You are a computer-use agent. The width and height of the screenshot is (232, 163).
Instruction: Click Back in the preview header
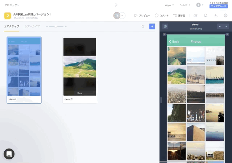point(174,42)
